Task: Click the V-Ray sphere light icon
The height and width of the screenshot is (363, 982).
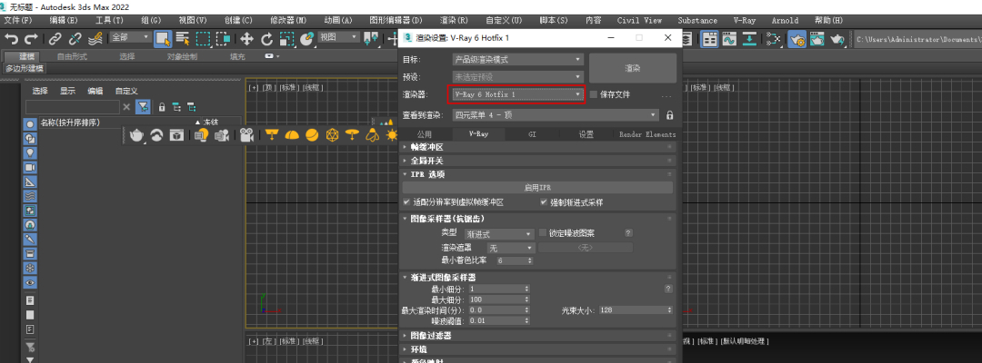Action: coord(311,134)
